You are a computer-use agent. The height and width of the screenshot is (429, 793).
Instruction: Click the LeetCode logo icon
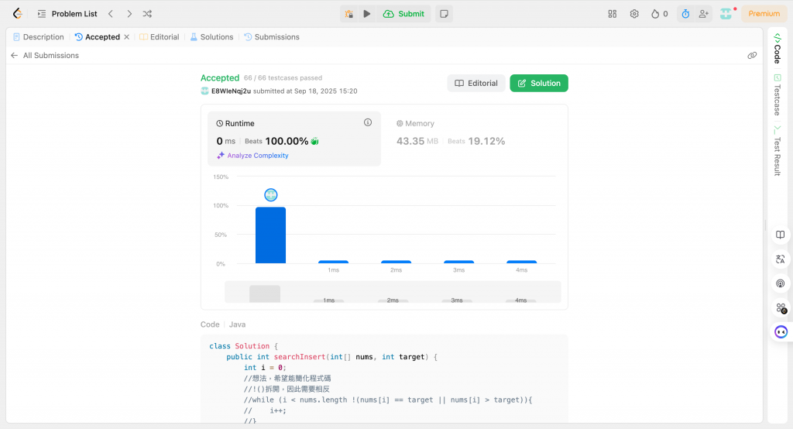pyautogui.click(x=18, y=14)
